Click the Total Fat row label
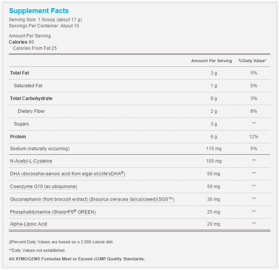The height and width of the screenshot is (270, 279). click(19, 73)
